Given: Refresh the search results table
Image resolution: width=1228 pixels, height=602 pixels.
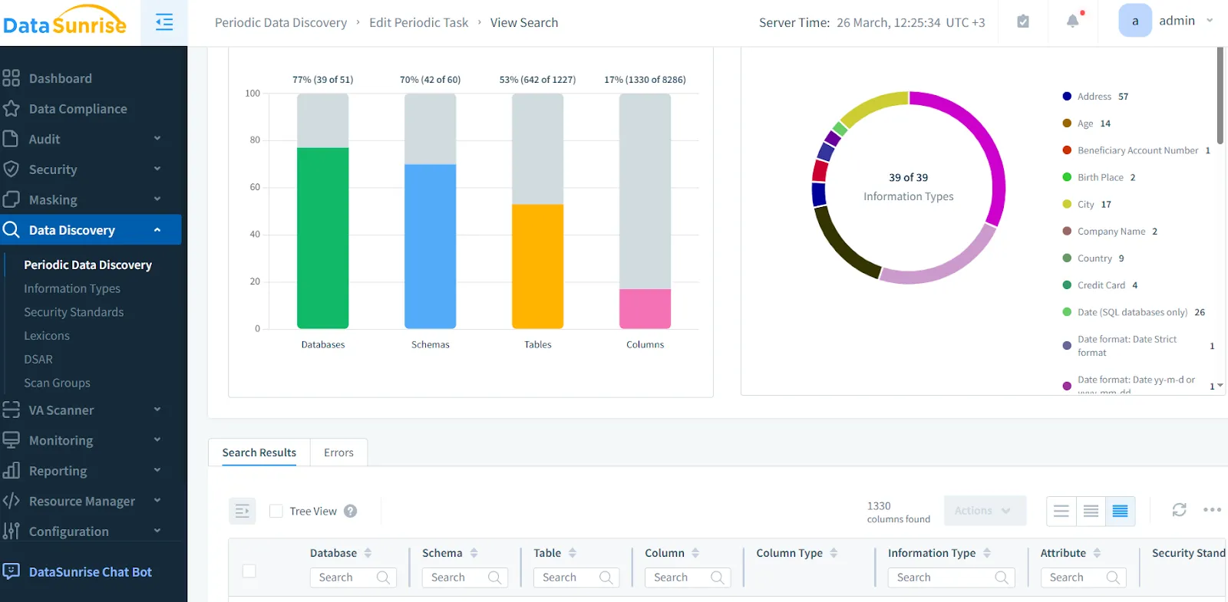Looking at the screenshot, I should pos(1179,510).
